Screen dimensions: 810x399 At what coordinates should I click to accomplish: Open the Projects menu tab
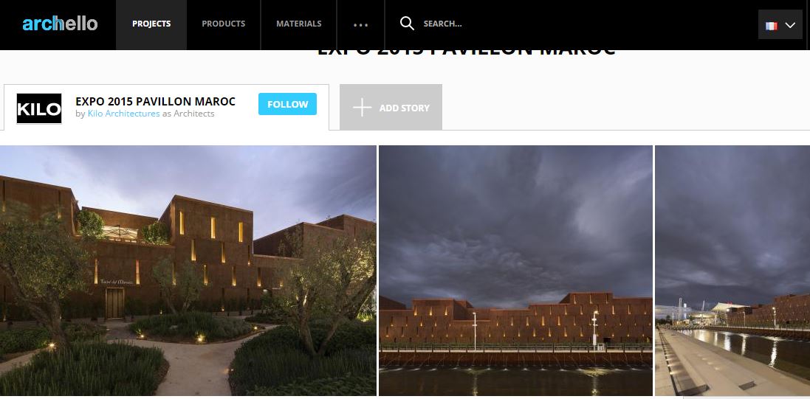pos(151,24)
